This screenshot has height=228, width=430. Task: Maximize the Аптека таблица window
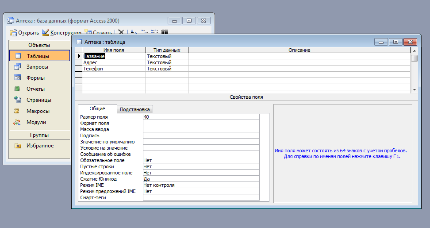click(395, 42)
